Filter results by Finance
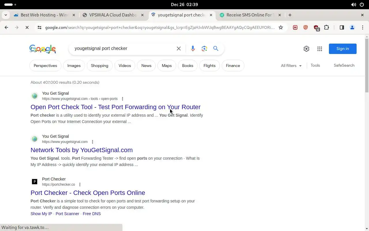 coord(233,66)
